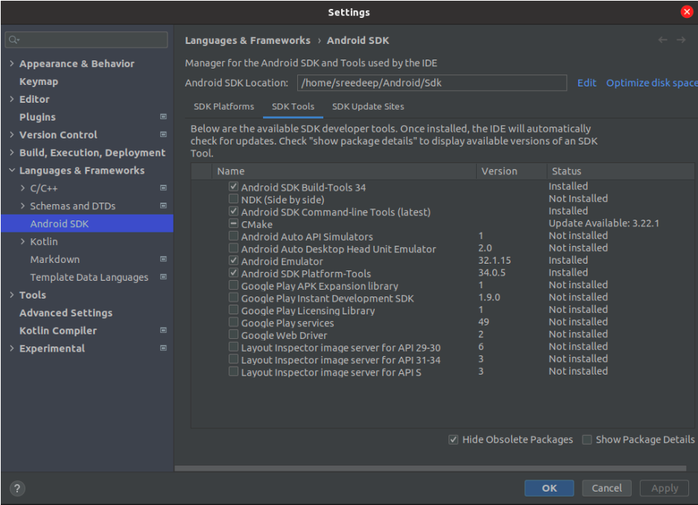
Task: Click Optimize disk space link
Action: (652, 83)
